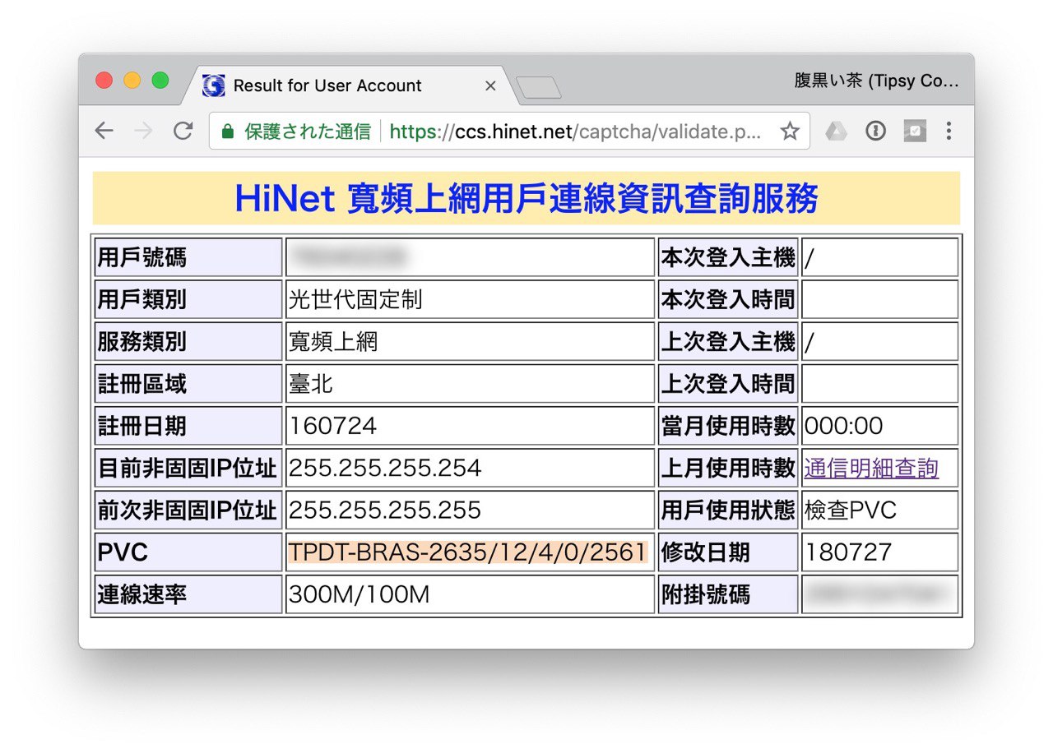The image size is (1053, 753).
Task: Click the gray checkbox extension icon
Action: tap(915, 131)
